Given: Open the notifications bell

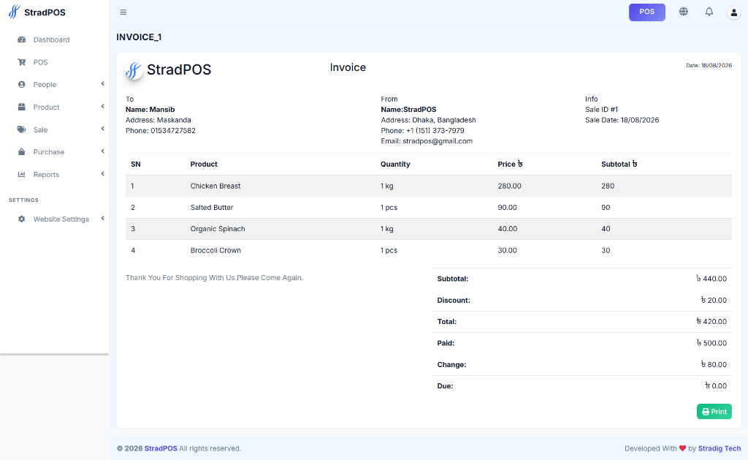Looking at the screenshot, I should pos(709,12).
